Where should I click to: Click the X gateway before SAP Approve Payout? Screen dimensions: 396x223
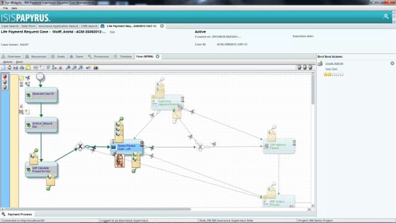(200, 146)
